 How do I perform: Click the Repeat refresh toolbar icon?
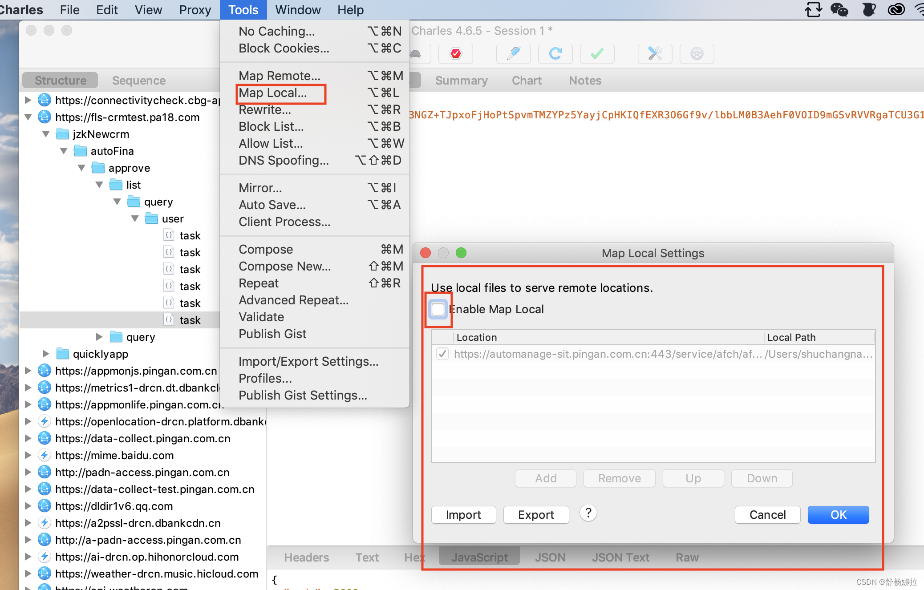click(555, 54)
